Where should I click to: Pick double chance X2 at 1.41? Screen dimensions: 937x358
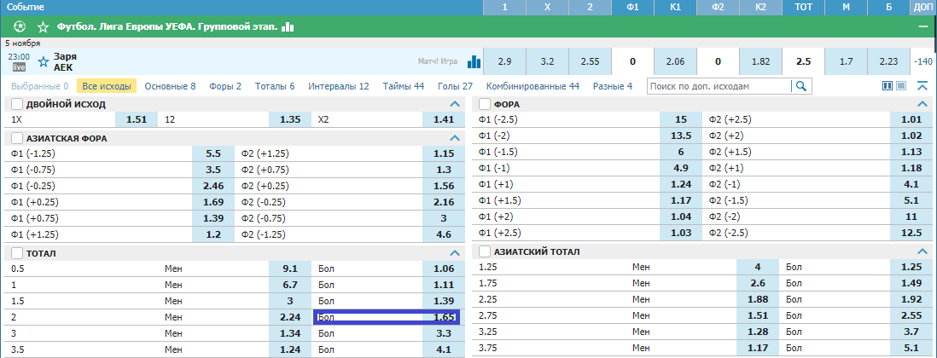pyautogui.click(x=444, y=119)
